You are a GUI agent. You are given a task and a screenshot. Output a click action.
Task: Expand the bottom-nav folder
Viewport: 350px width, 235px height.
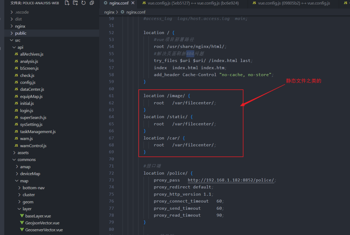[33, 188]
